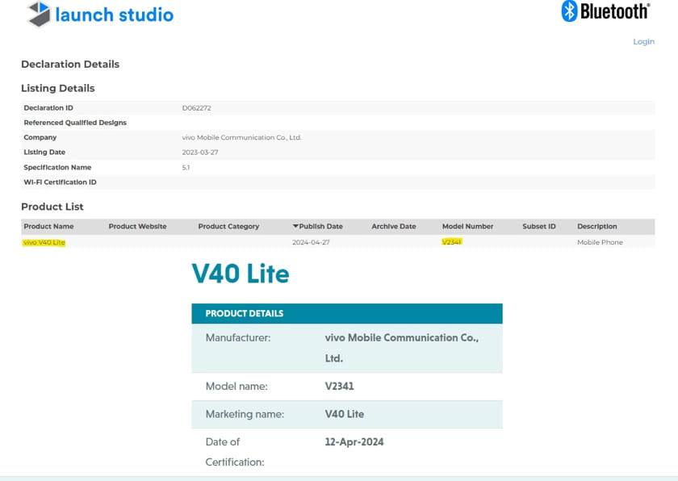This screenshot has width=678, height=481.
Task: Click the Declaration ID label
Action: pos(48,108)
